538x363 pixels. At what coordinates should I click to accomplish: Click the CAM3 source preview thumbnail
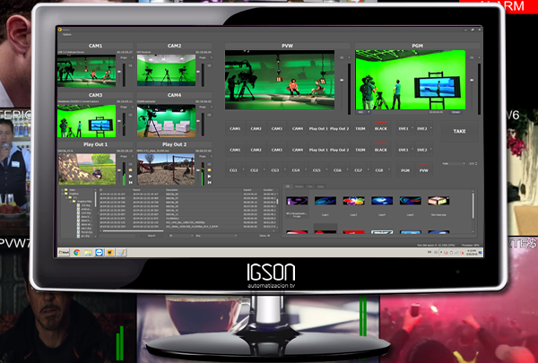(86, 121)
